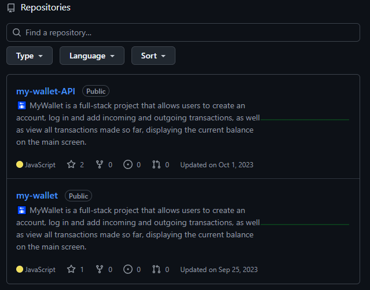
Task: Open the Type filter dropdown
Action: coord(30,56)
